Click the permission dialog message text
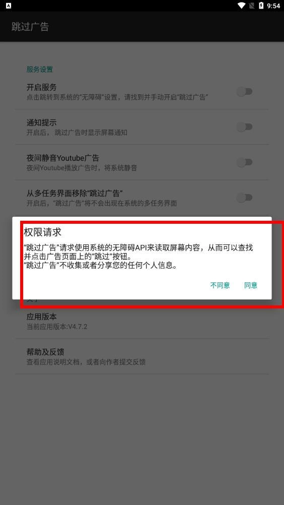The image size is (284, 505). [138, 257]
